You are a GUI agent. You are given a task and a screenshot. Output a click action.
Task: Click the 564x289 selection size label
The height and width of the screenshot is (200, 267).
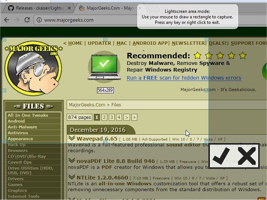106,90
